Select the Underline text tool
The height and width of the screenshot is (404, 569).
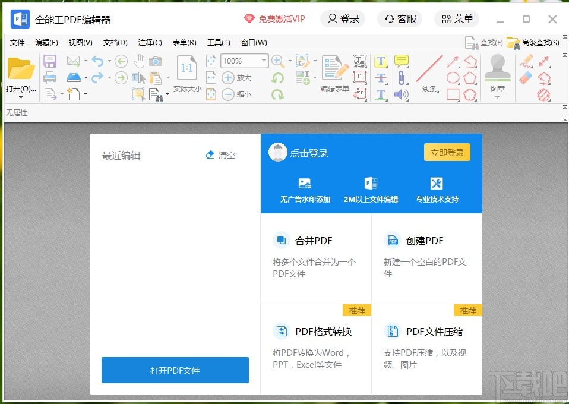point(381,94)
